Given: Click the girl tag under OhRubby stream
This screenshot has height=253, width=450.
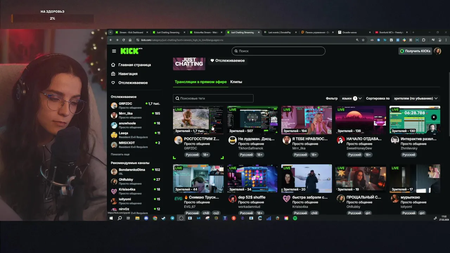Looking at the screenshot, I should tap(368, 213).
